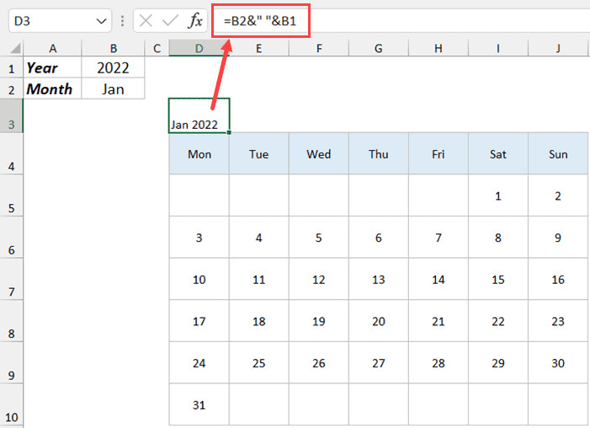
Task: Click the date 31 cell
Action: coord(199,405)
